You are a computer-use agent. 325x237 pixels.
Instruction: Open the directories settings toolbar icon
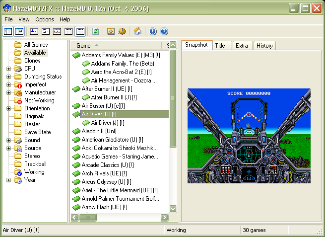click(x=111, y=31)
